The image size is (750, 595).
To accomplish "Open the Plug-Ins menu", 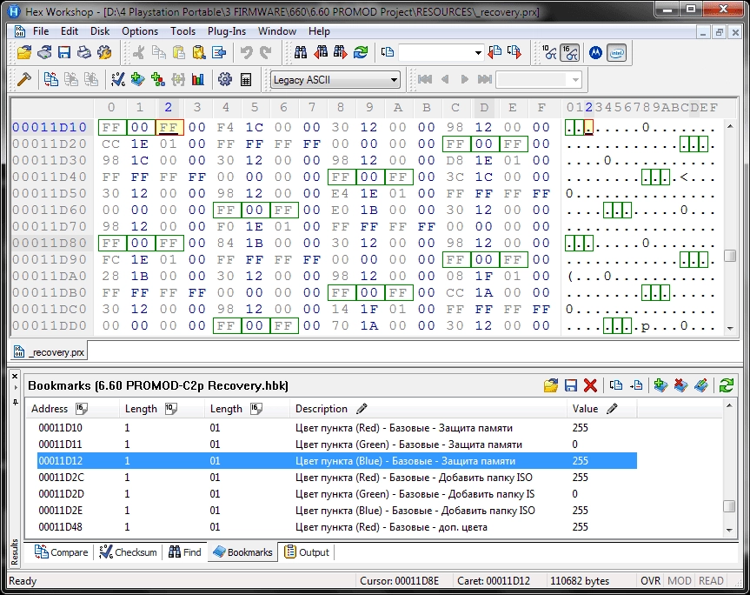I will pos(227,31).
